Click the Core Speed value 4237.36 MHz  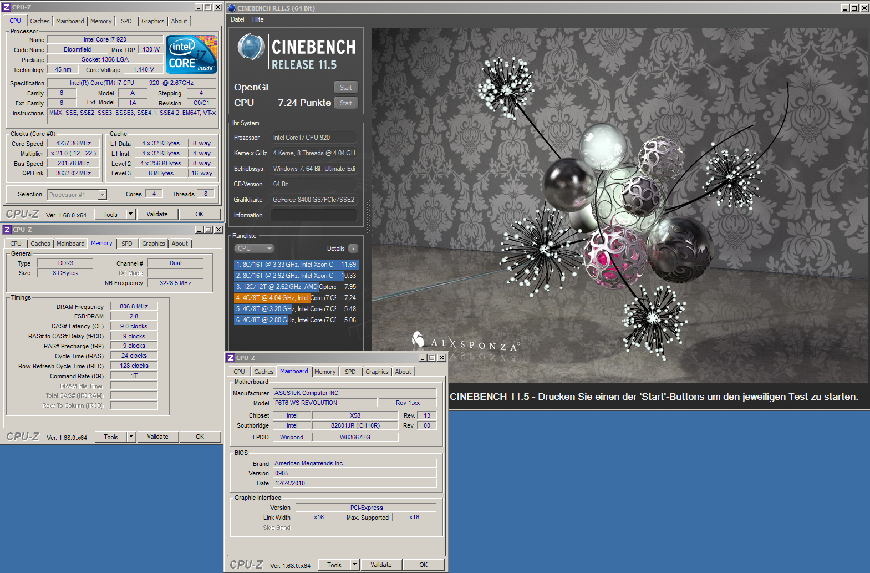tap(73, 143)
